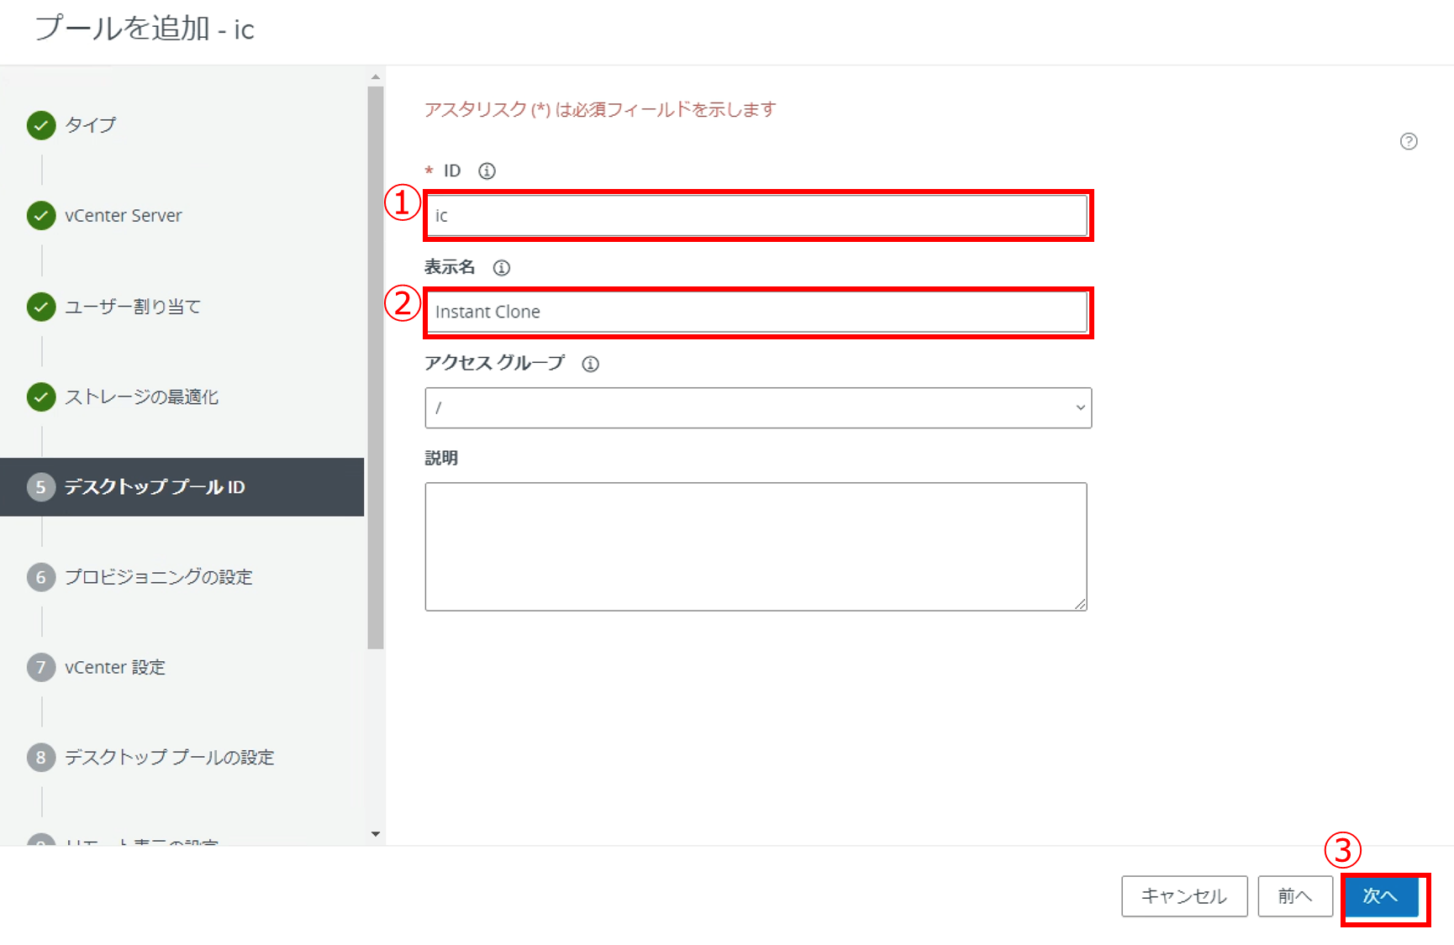Image resolution: width=1454 pixels, height=945 pixels.
Task: Select the デスクトップ プール ID step
Action: tap(155, 487)
